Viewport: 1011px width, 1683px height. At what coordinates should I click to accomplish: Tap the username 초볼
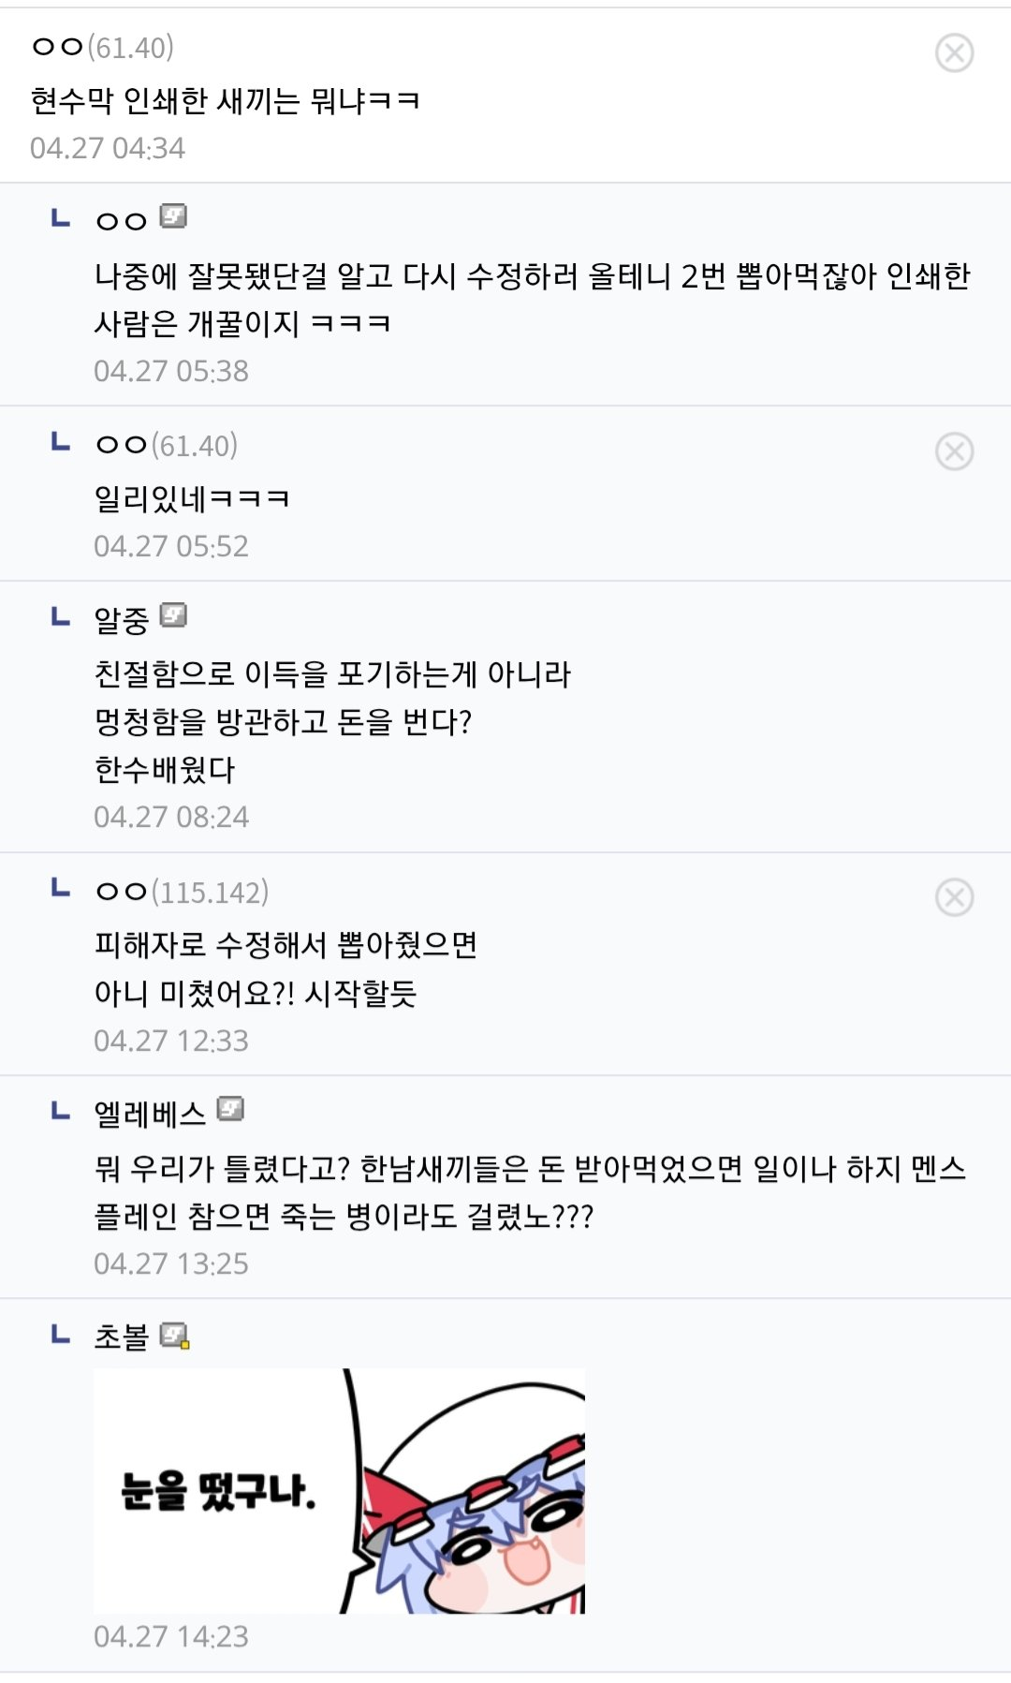point(122,1336)
